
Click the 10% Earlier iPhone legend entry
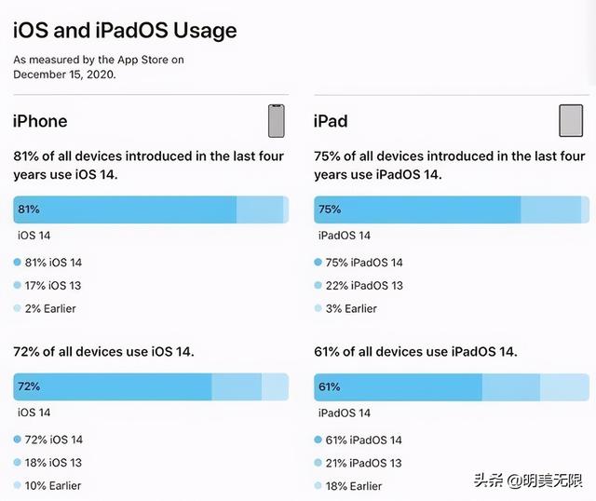47,485
